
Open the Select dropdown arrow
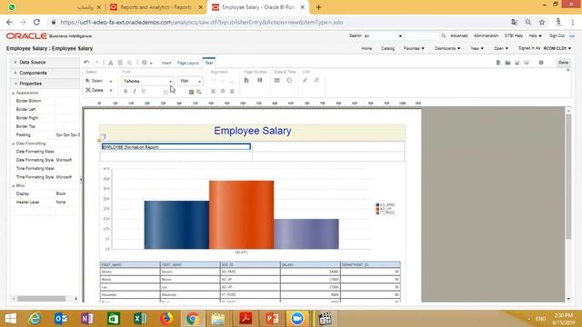(111, 81)
